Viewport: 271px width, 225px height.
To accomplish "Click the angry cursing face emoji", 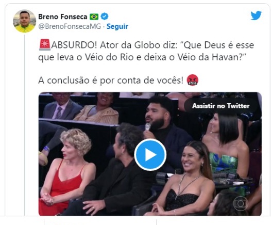I will [x=193, y=80].
